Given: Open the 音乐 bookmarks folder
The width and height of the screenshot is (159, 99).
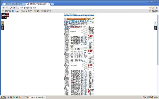Looking at the screenshot, I should [37, 11].
